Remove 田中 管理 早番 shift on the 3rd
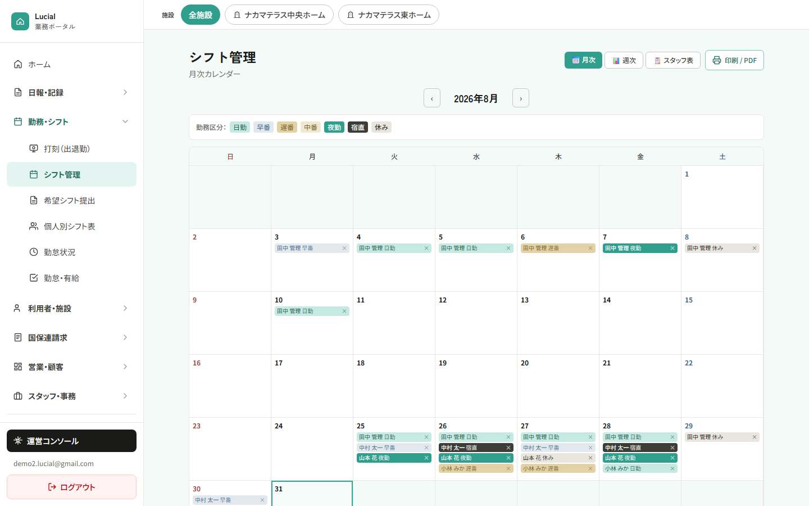This screenshot has height=506, width=809. (x=344, y=248)
